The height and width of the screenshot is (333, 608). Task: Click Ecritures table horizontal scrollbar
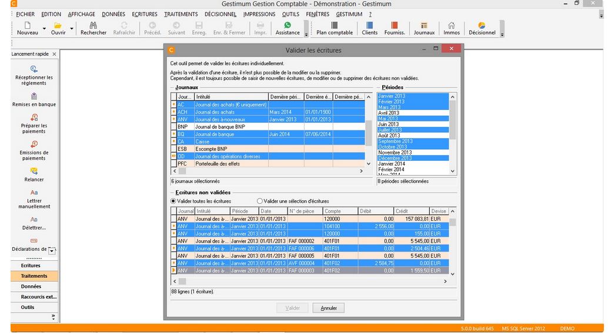click(309, 281)
